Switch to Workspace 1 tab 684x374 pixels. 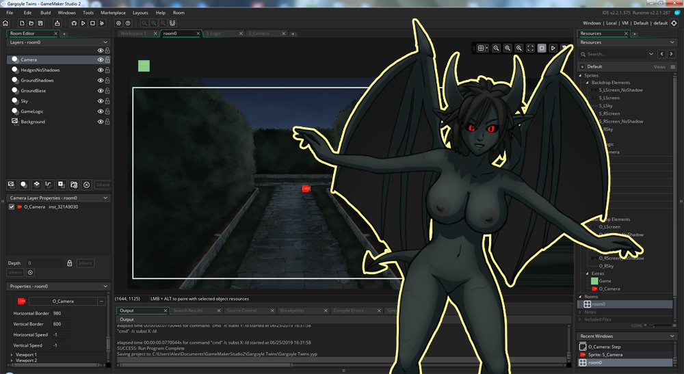(x=133, y=34)
